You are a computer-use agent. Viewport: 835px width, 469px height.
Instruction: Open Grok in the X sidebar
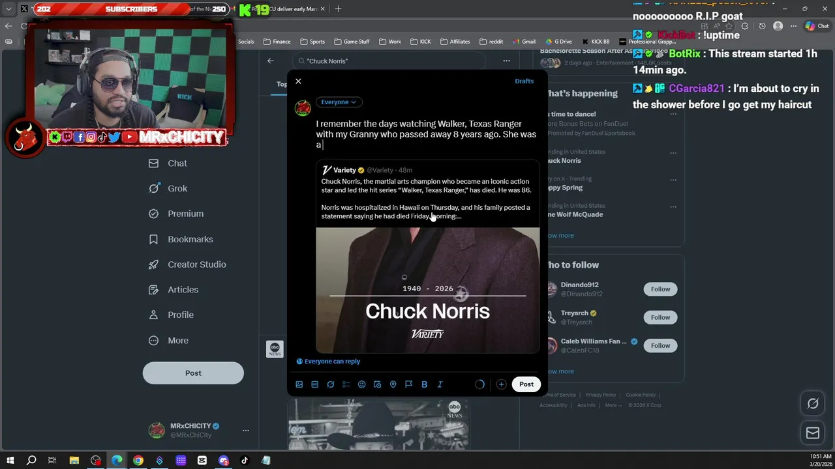coord(168,188)
